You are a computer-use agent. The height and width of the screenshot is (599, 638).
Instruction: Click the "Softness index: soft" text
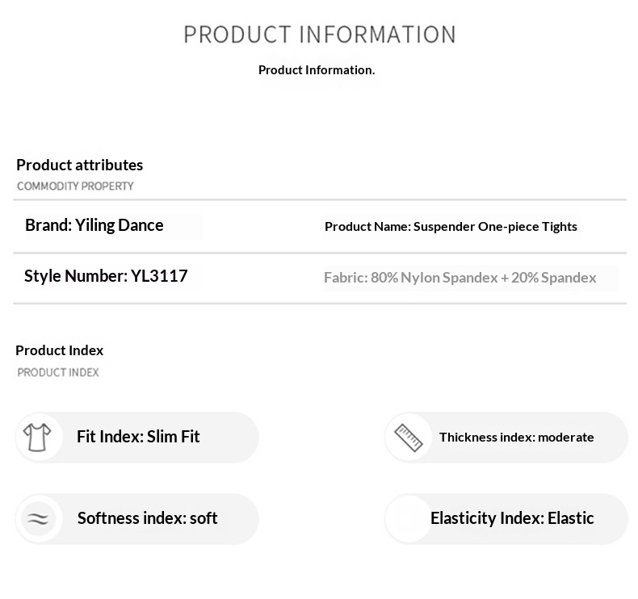[147, 518]
